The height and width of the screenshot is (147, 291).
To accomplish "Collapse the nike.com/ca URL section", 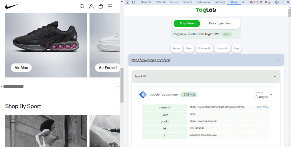I will [278, 60].
